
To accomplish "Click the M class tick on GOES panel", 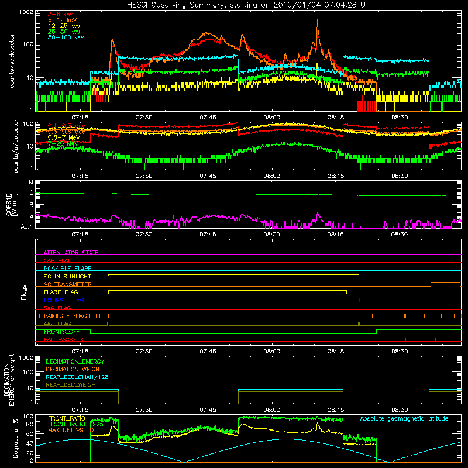I will 31,183.
